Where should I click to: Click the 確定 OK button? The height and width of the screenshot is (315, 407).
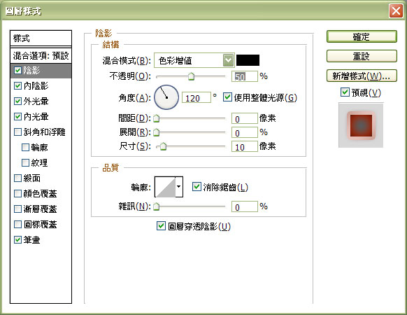click(x=362, y=36)
